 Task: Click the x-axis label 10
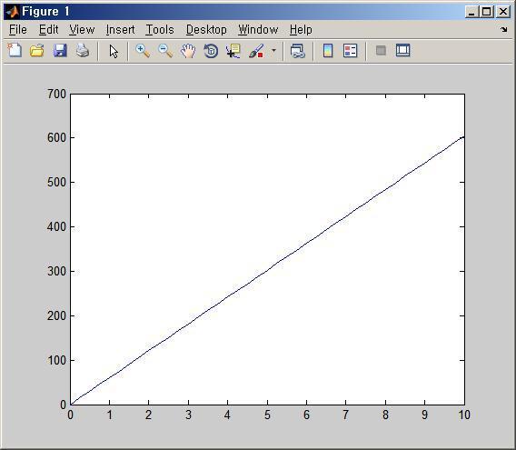click(464, 415)
